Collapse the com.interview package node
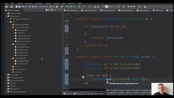Screen dimensions: 174x98 11,58
